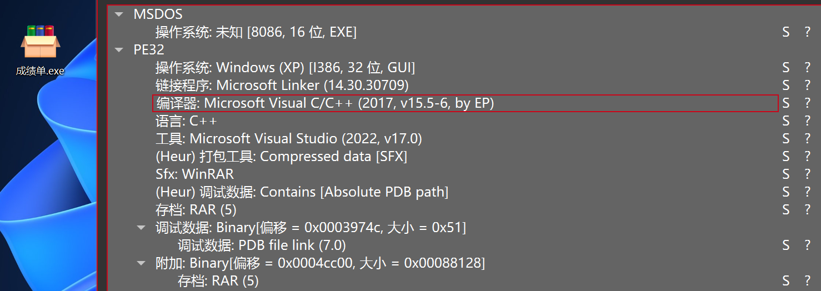This screenshot has height=291, width=821.
Task: Click ? button for Microsoft Linker row
Action: tap(807, 86)
